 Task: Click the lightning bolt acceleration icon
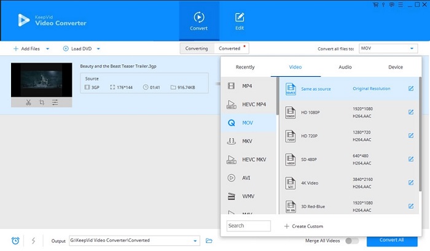tap(33, 241)
